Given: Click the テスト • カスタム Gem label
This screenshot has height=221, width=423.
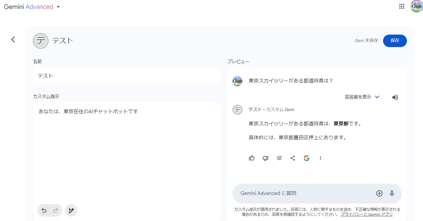Looking at the screenshot, I should tap(271, 109).
